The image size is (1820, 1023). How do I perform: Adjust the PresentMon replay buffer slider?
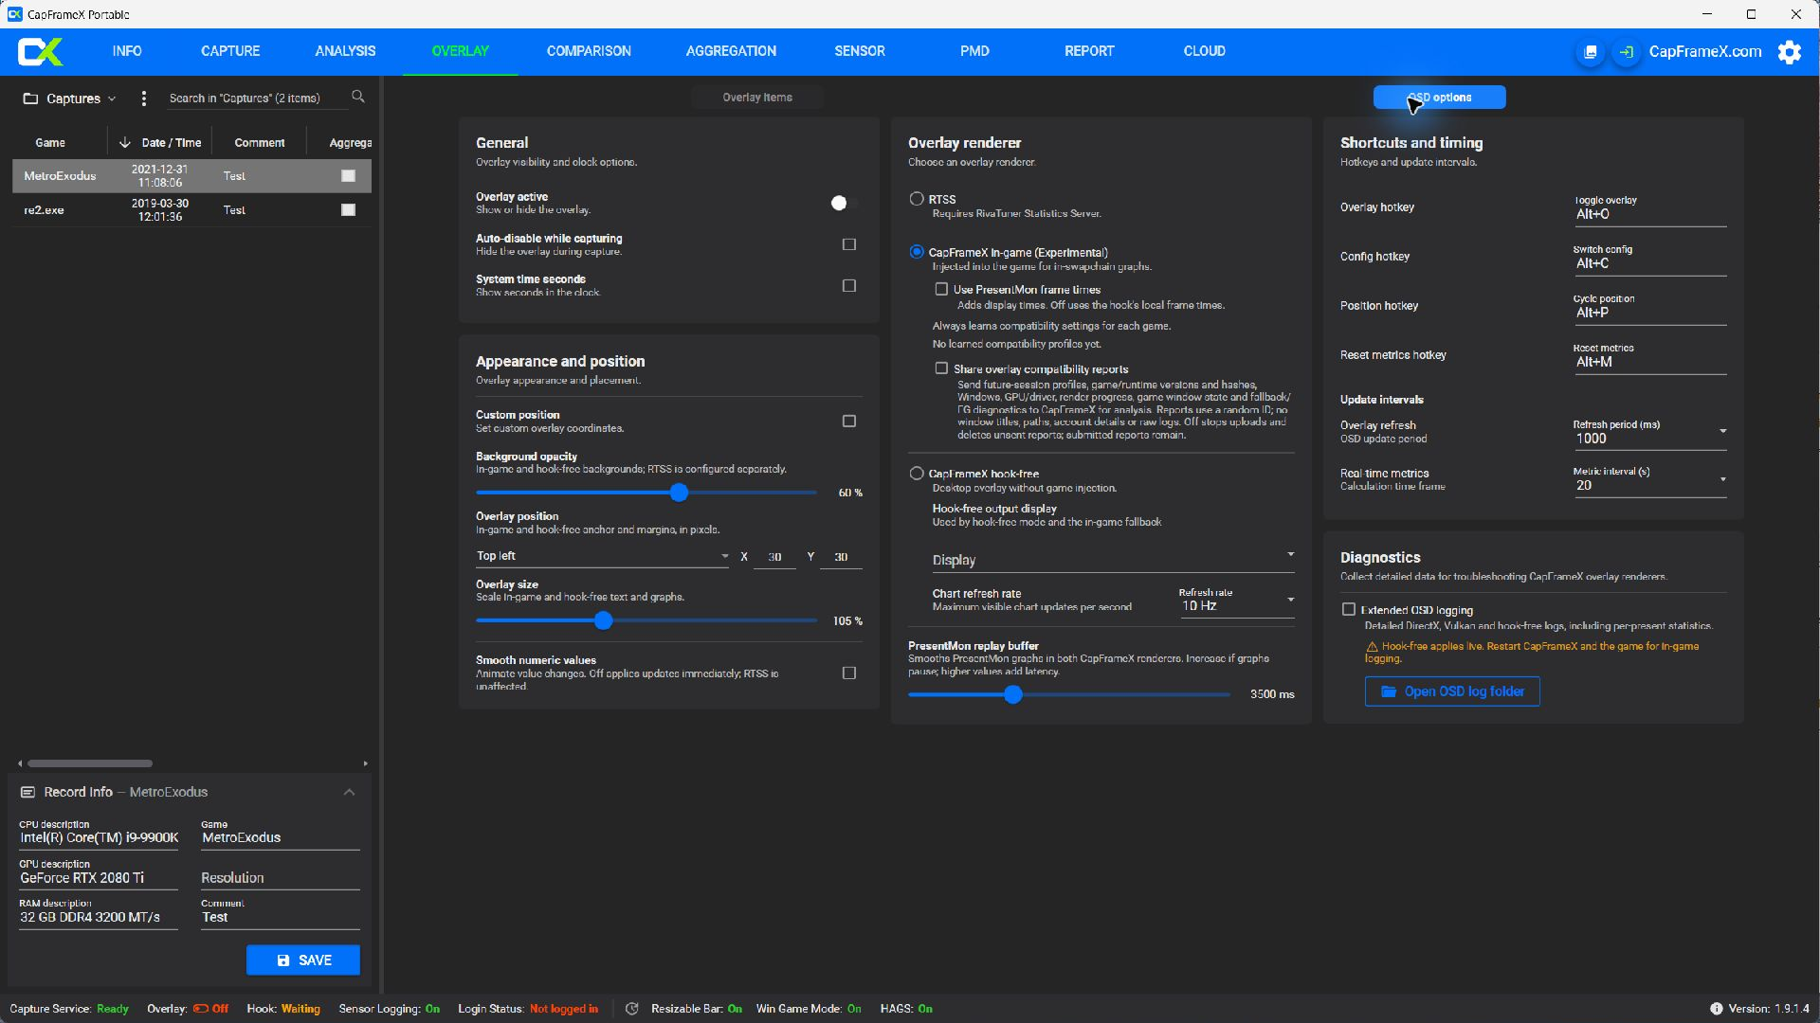[x=1013, y=694]
